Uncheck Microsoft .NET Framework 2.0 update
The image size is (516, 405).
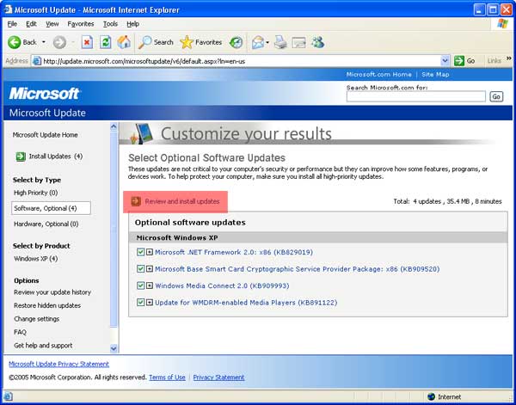(x=140, y=252)
